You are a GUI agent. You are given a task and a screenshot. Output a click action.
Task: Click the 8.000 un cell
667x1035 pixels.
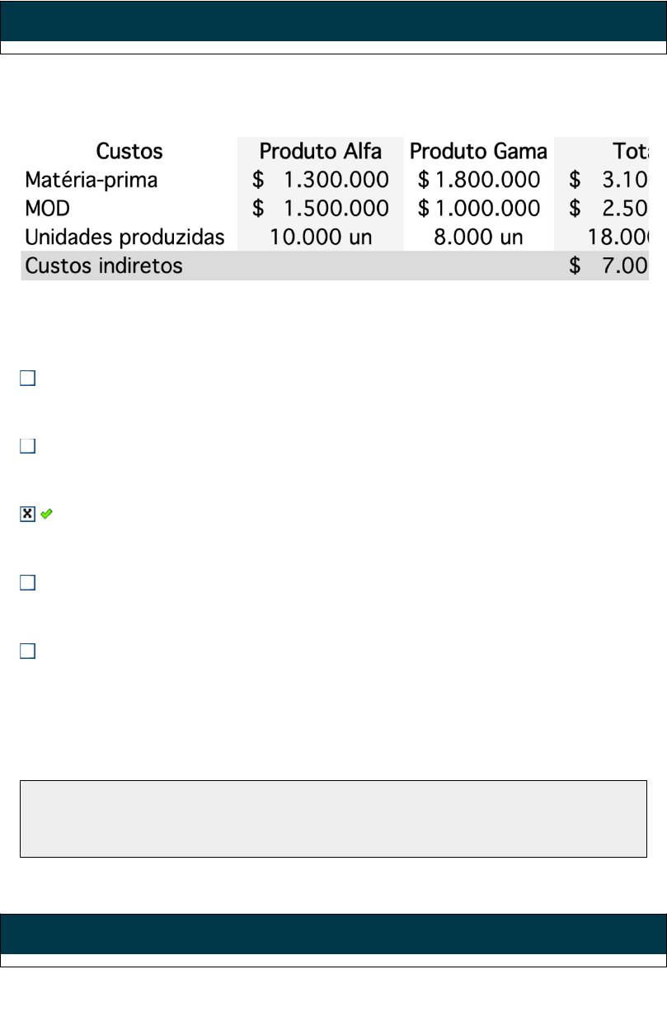478,238
